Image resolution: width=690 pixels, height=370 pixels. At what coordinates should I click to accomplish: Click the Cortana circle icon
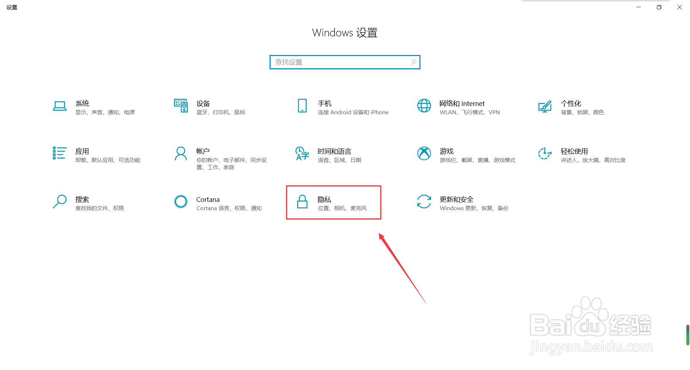coord(181,202)
